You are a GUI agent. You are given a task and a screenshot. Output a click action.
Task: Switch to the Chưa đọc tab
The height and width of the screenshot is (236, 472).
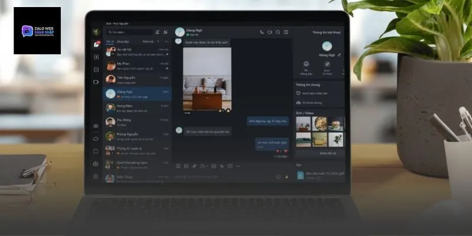(123, 41)
